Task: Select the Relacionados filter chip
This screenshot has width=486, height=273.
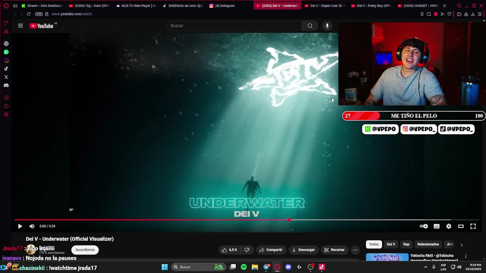Action: pyautogui.click(x=428, y=245)
